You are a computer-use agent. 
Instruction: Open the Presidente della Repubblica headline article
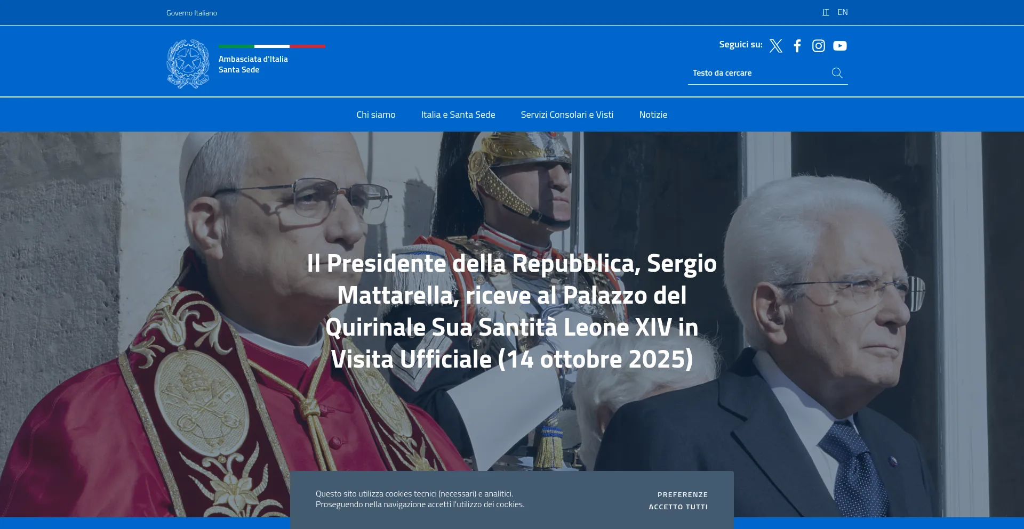(x=512, y=311)
